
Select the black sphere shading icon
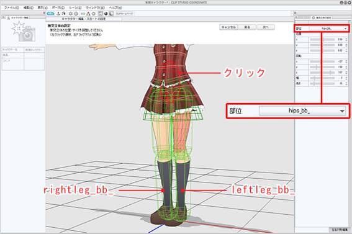coord(106,14)
